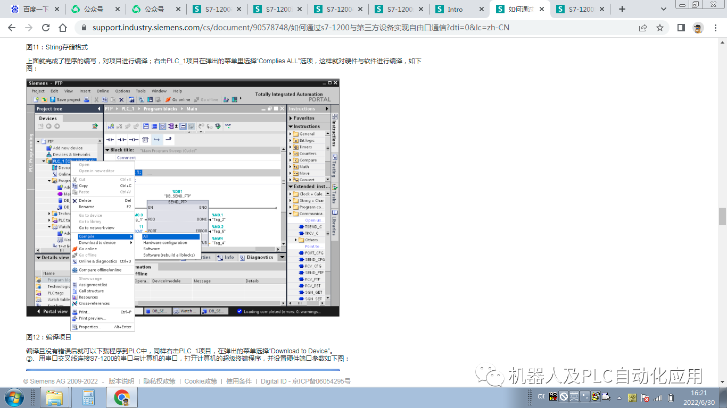The height and width of the screenshot is (408, 727).
Task: Reload the Siemens support page
Action: [46, 28]
